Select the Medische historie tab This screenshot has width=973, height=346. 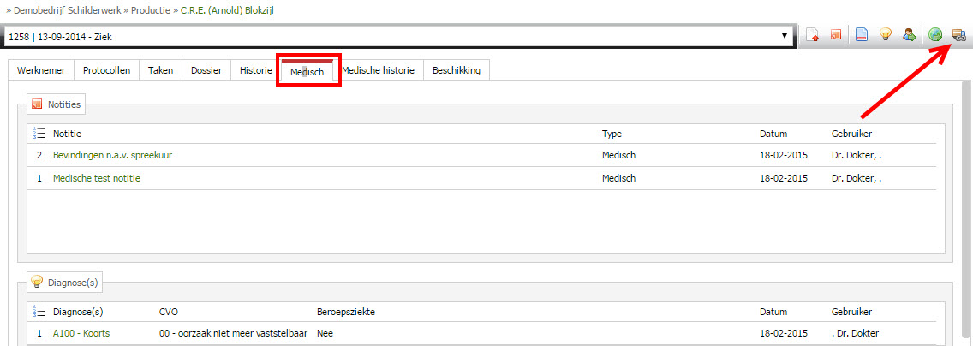[378, 70]
